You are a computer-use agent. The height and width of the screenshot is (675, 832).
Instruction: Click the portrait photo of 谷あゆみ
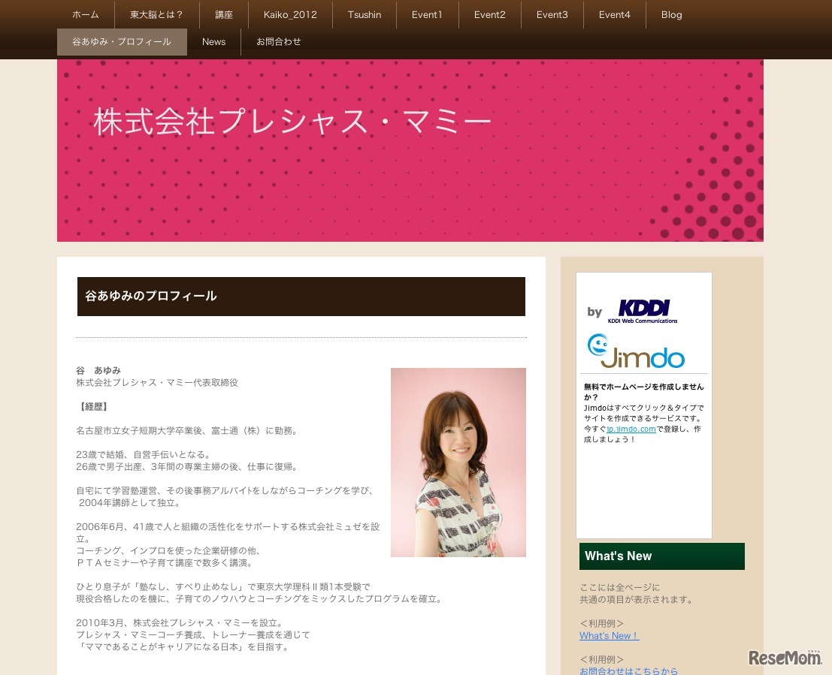[458, 462]
